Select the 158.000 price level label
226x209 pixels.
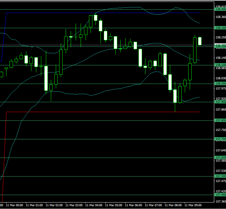pos(220,83)
